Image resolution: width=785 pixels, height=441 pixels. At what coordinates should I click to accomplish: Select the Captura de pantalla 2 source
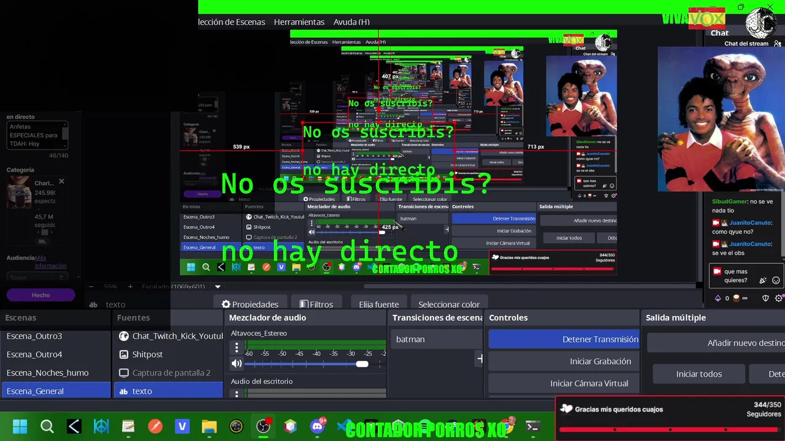[168, 373]
